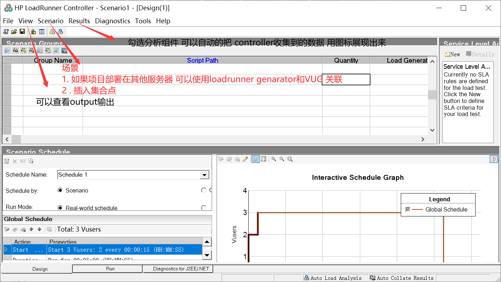Click the schedule start time clock icon
This screenshot has width=501, height=282.
(31, 161)
